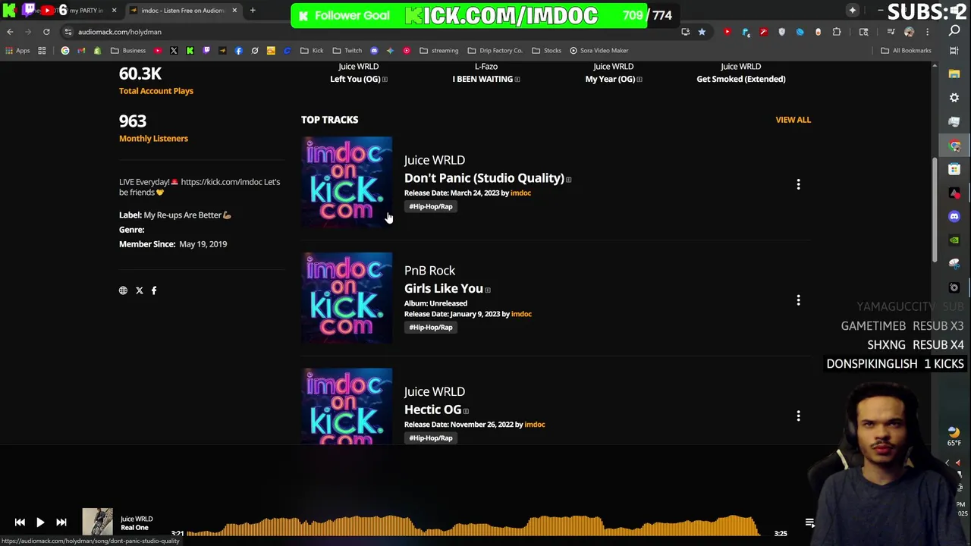Open options menu for Don't Panic track

click(x=798, y=184)
